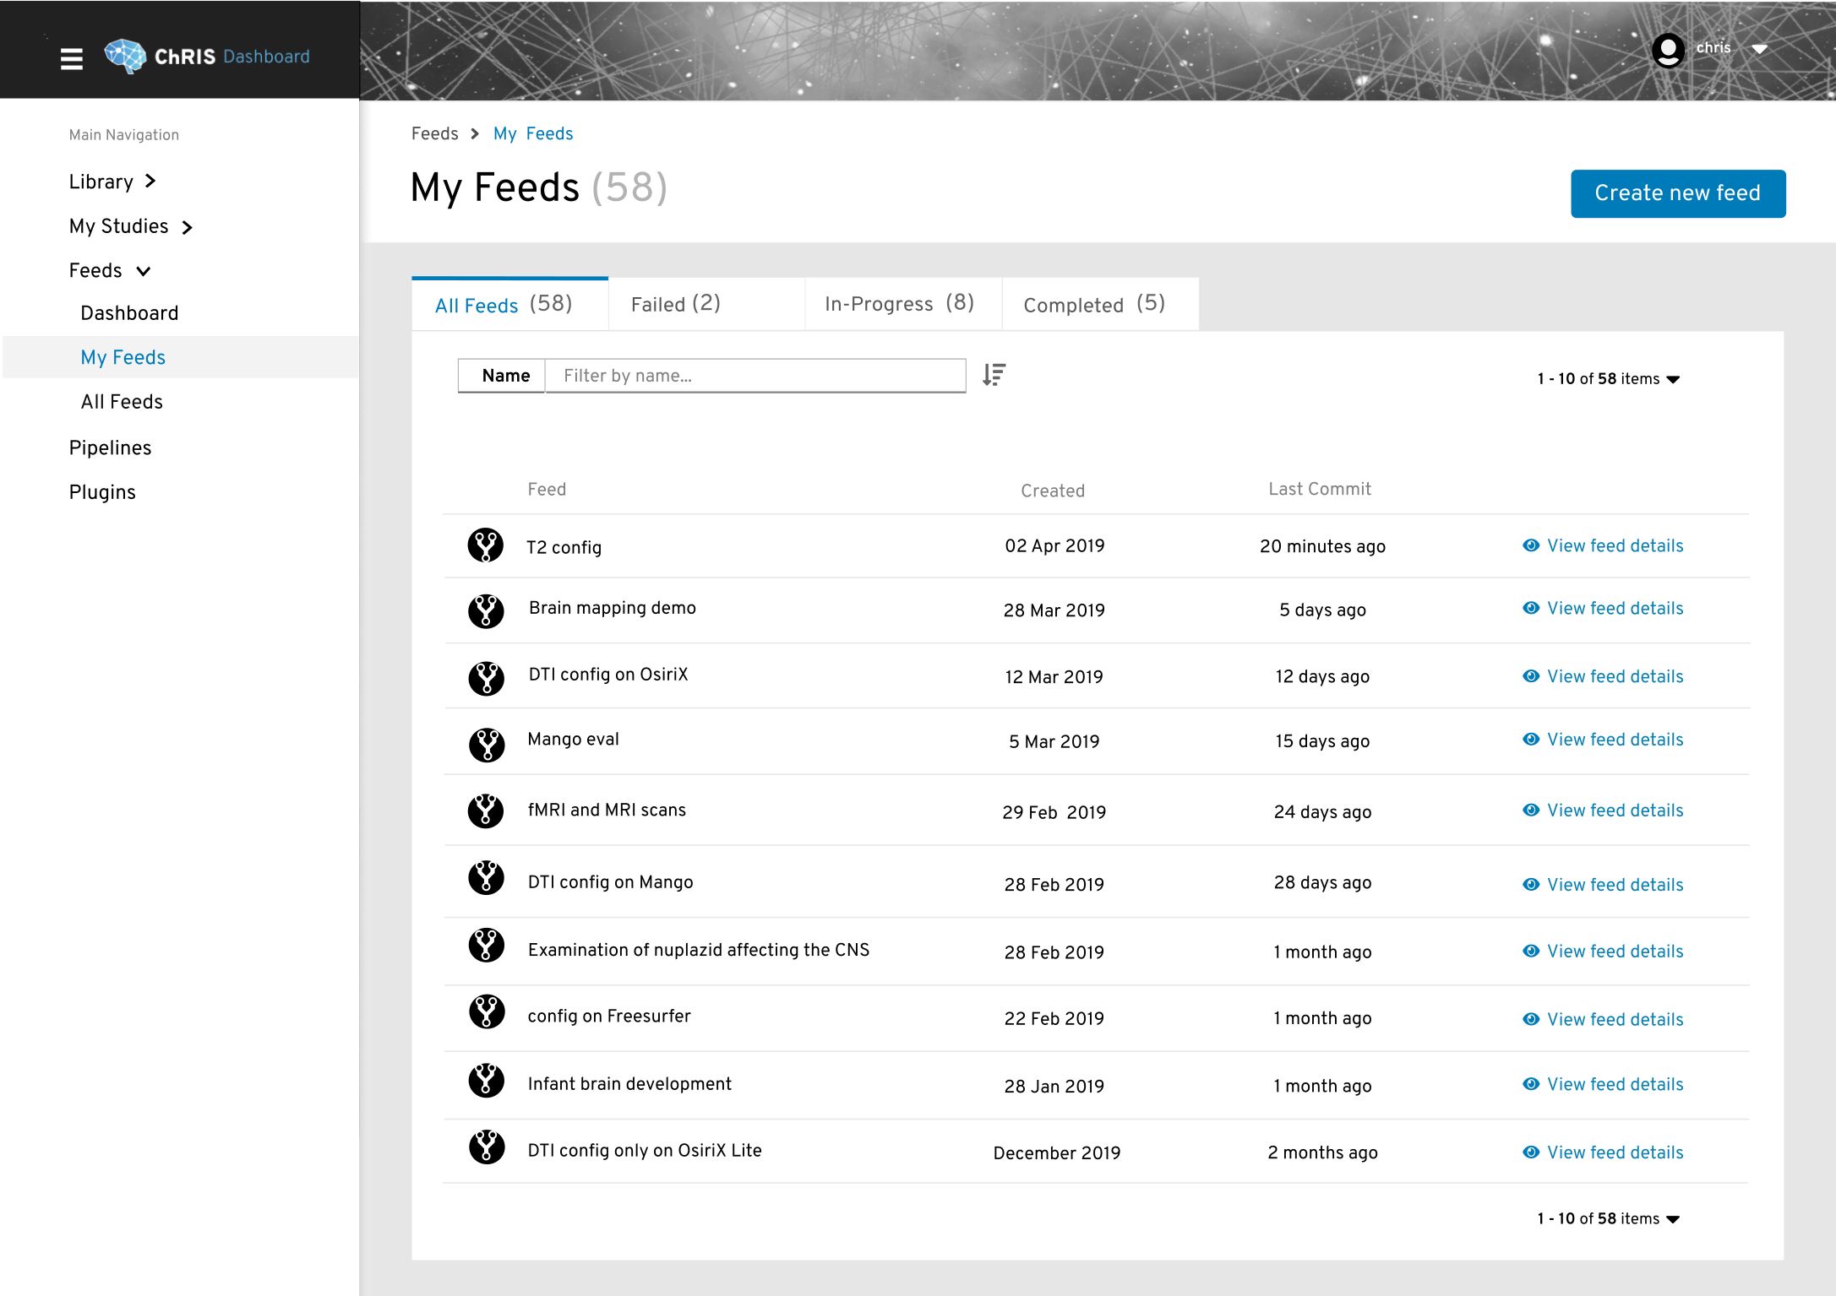The width and height of the screenshot is (1836, 1296).
Task: Click the eye icon for Infant brain development
Action: (1530, 1084)
